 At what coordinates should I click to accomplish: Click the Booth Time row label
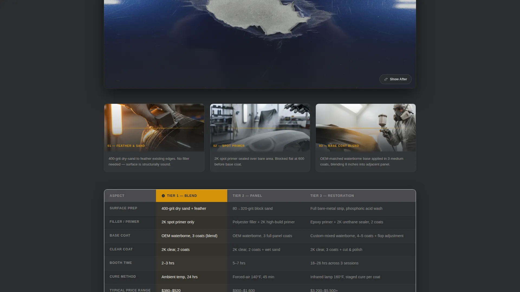coord(121,263)
